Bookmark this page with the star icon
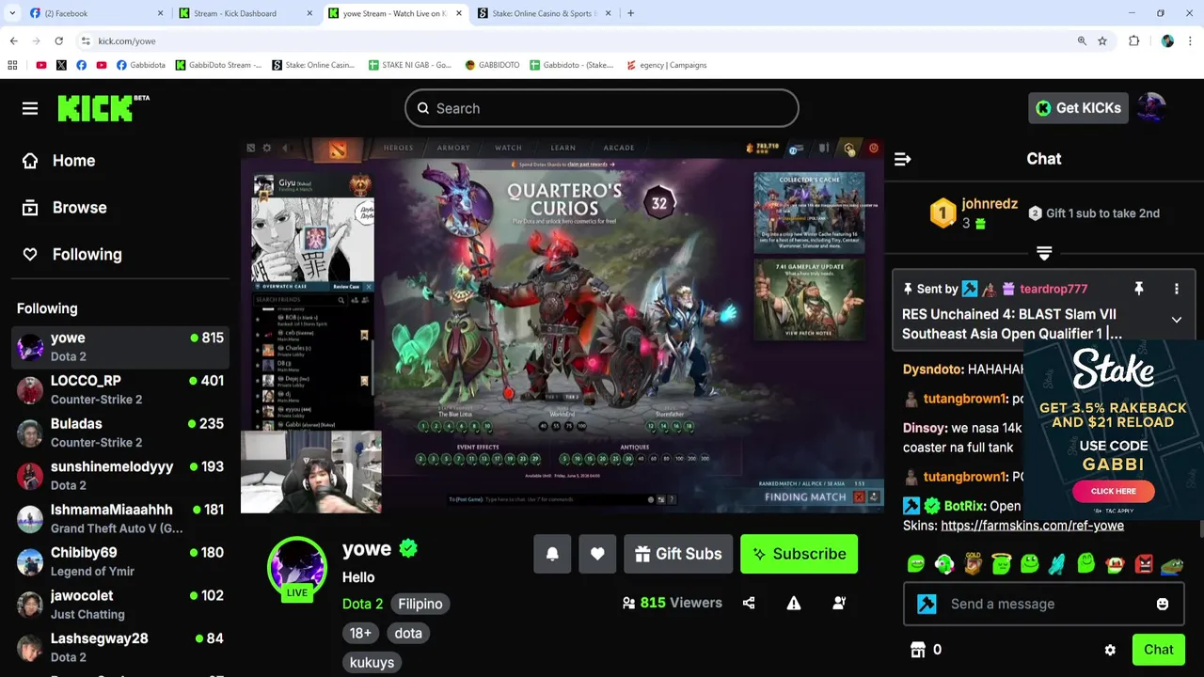Screen dimensions: 1204x677 click(1102, 41)
